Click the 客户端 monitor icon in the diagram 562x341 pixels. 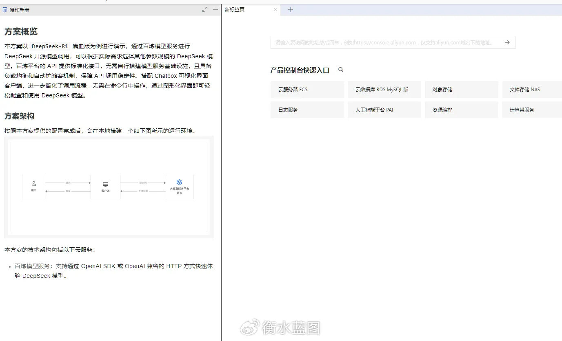(x=105, y=184)
